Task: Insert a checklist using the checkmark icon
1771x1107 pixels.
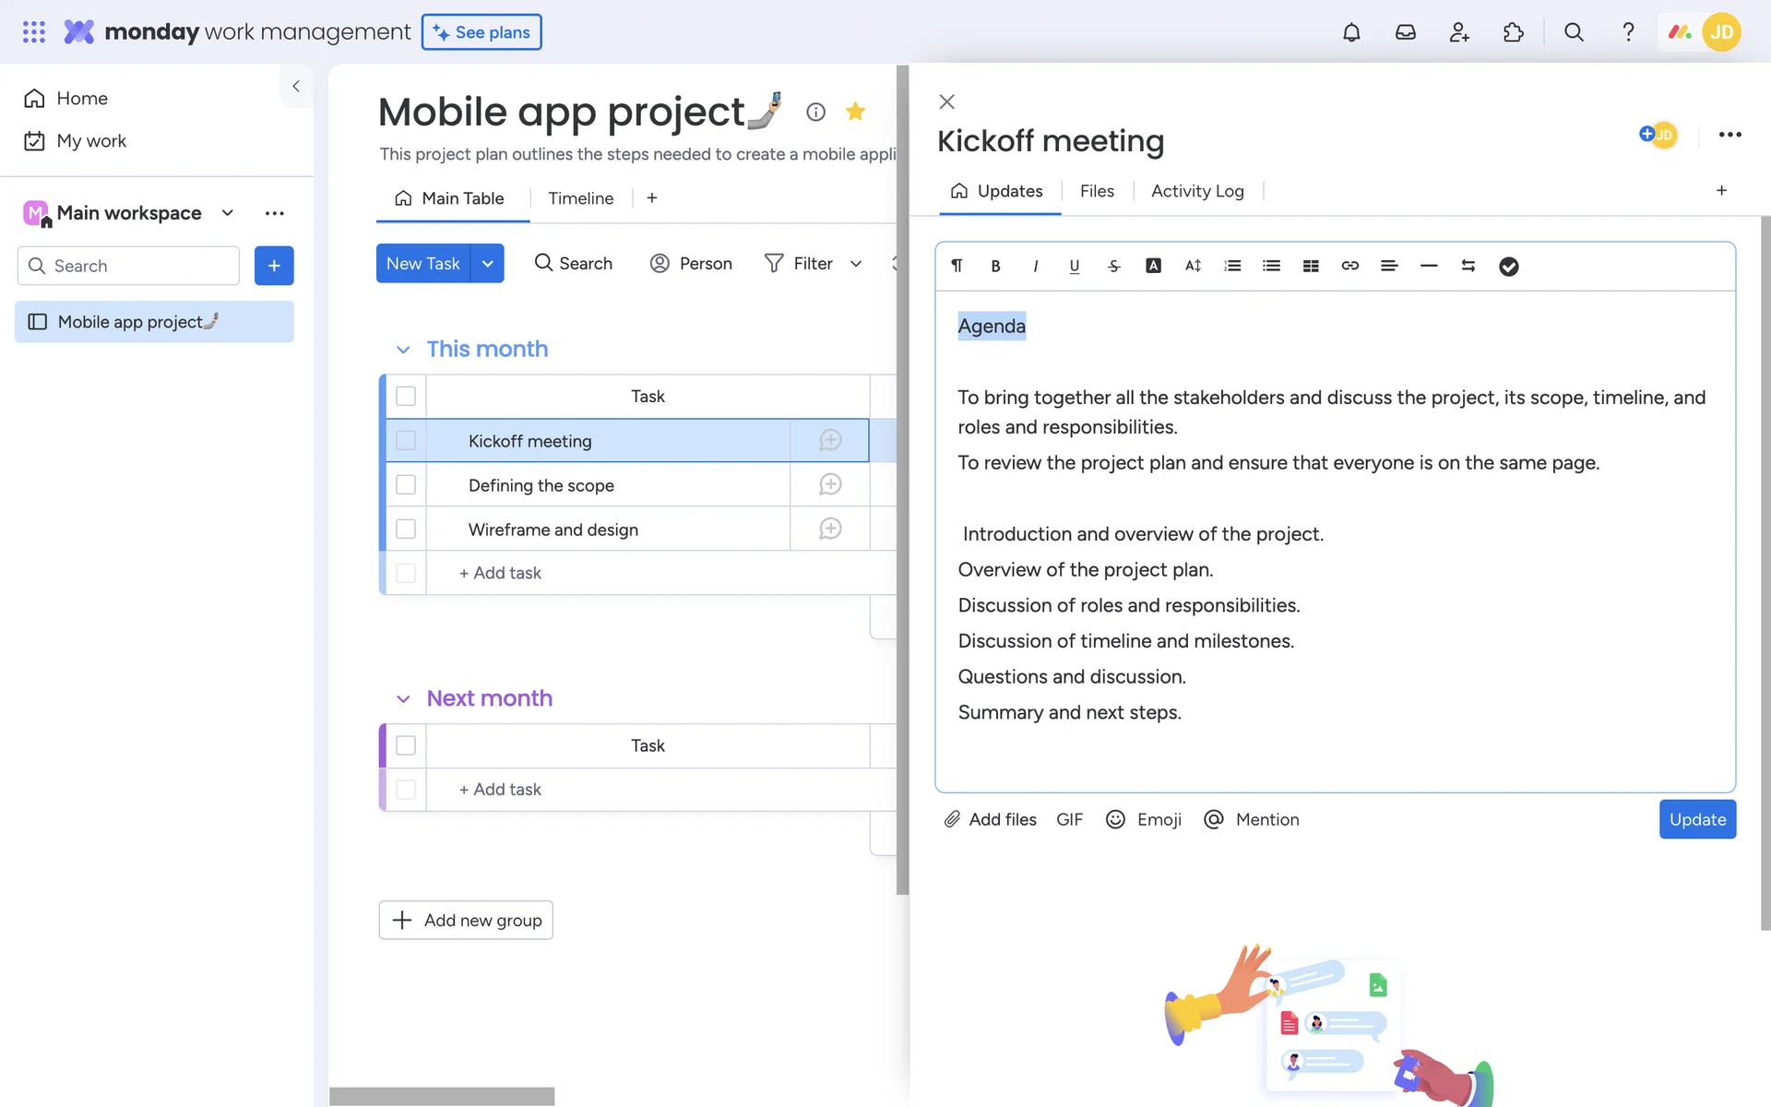Action: 1508,266
